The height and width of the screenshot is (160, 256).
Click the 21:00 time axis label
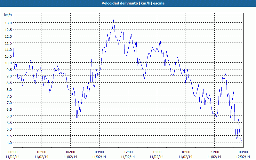tap(214, 152)
